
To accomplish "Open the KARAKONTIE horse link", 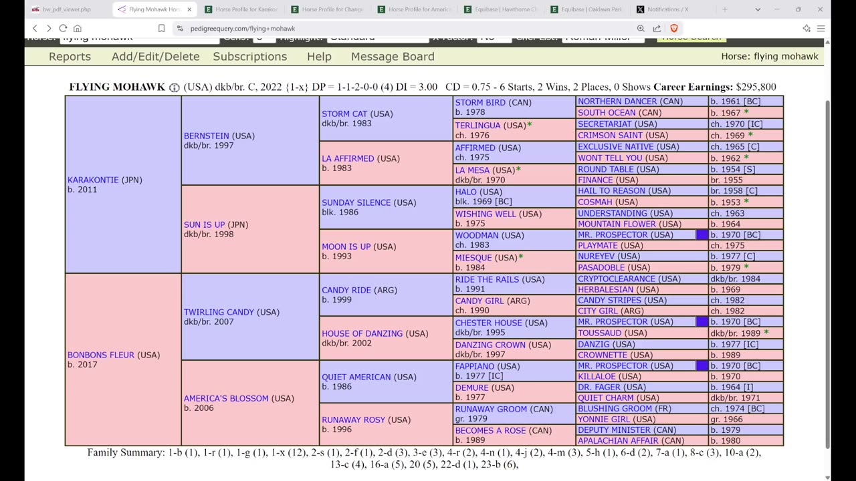I will click(93, 180).
